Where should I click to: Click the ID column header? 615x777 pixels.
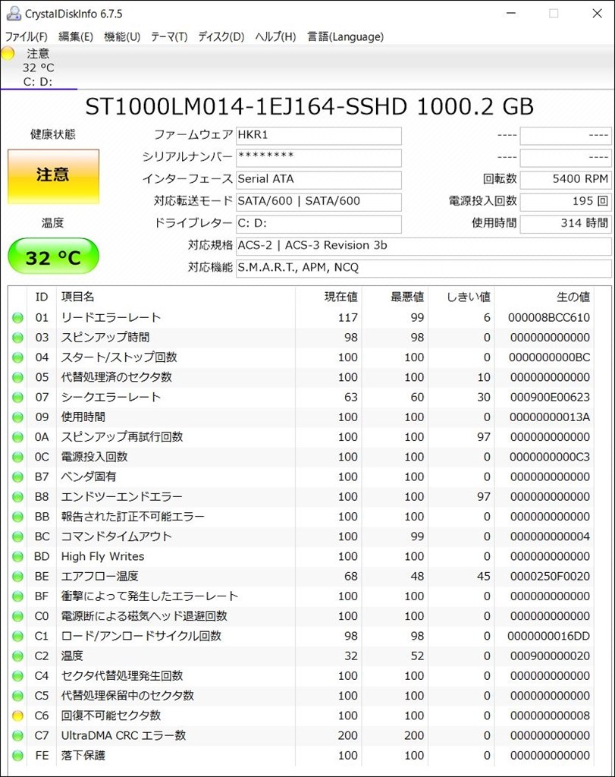click(x=42, y=297)
